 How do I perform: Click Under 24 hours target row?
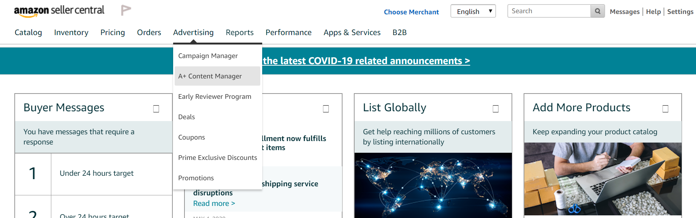click(x=94, y=174)
